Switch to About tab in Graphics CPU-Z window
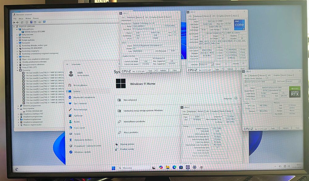This screenshot has height=181, width=309. pos(290,75)
